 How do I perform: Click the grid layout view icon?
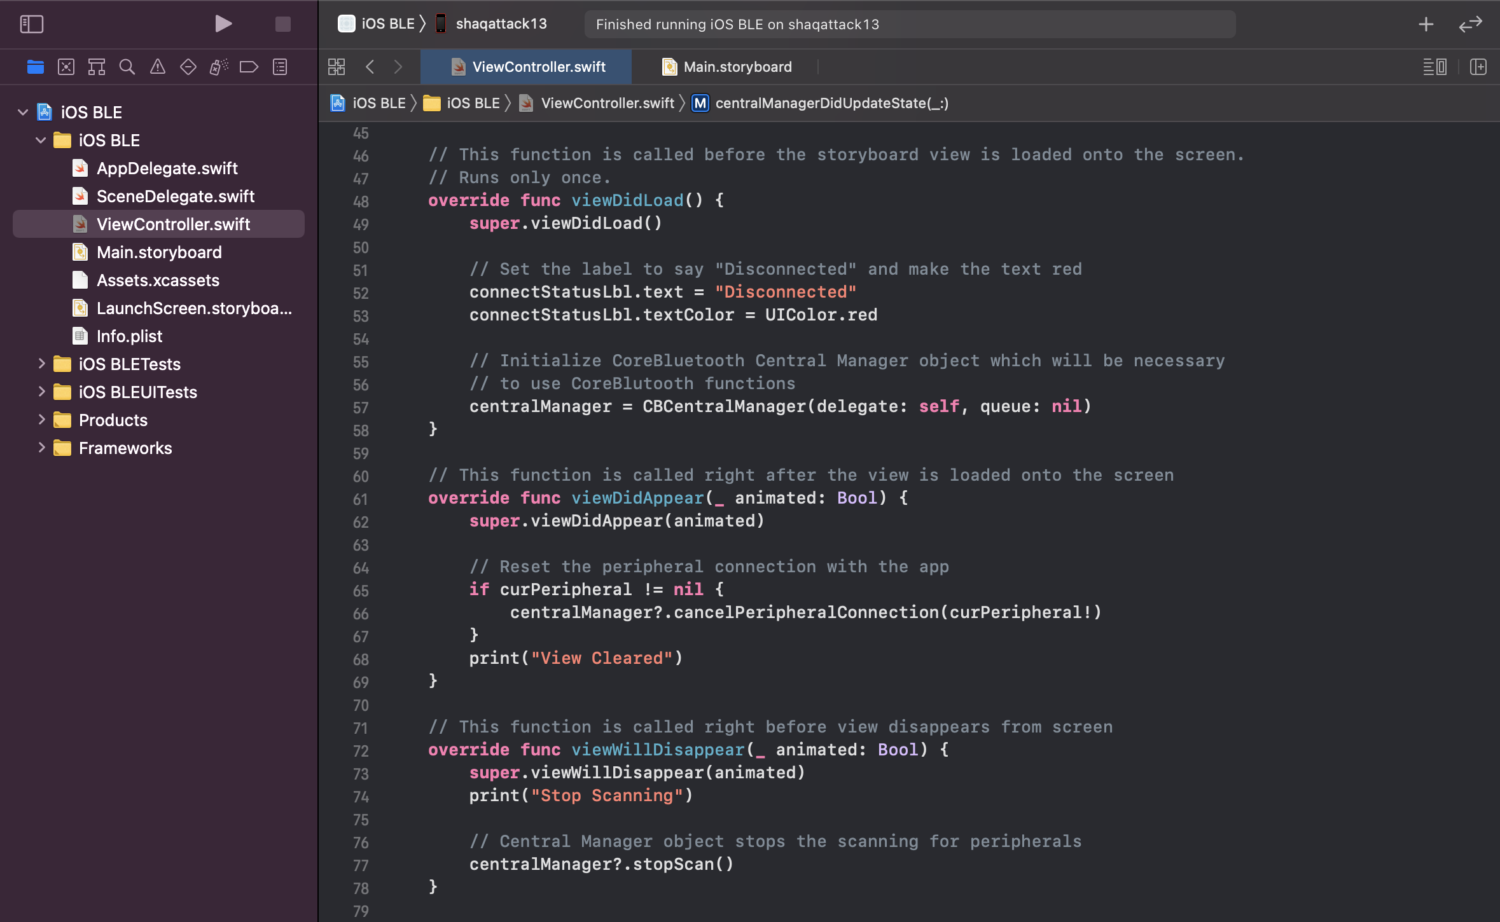337,66
